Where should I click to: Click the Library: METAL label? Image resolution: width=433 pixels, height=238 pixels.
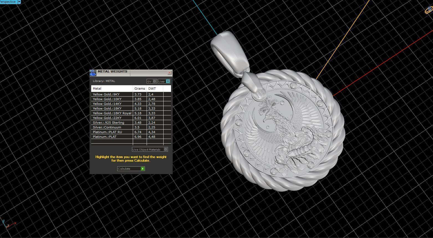pyautogui.click(x=104, y=81)
